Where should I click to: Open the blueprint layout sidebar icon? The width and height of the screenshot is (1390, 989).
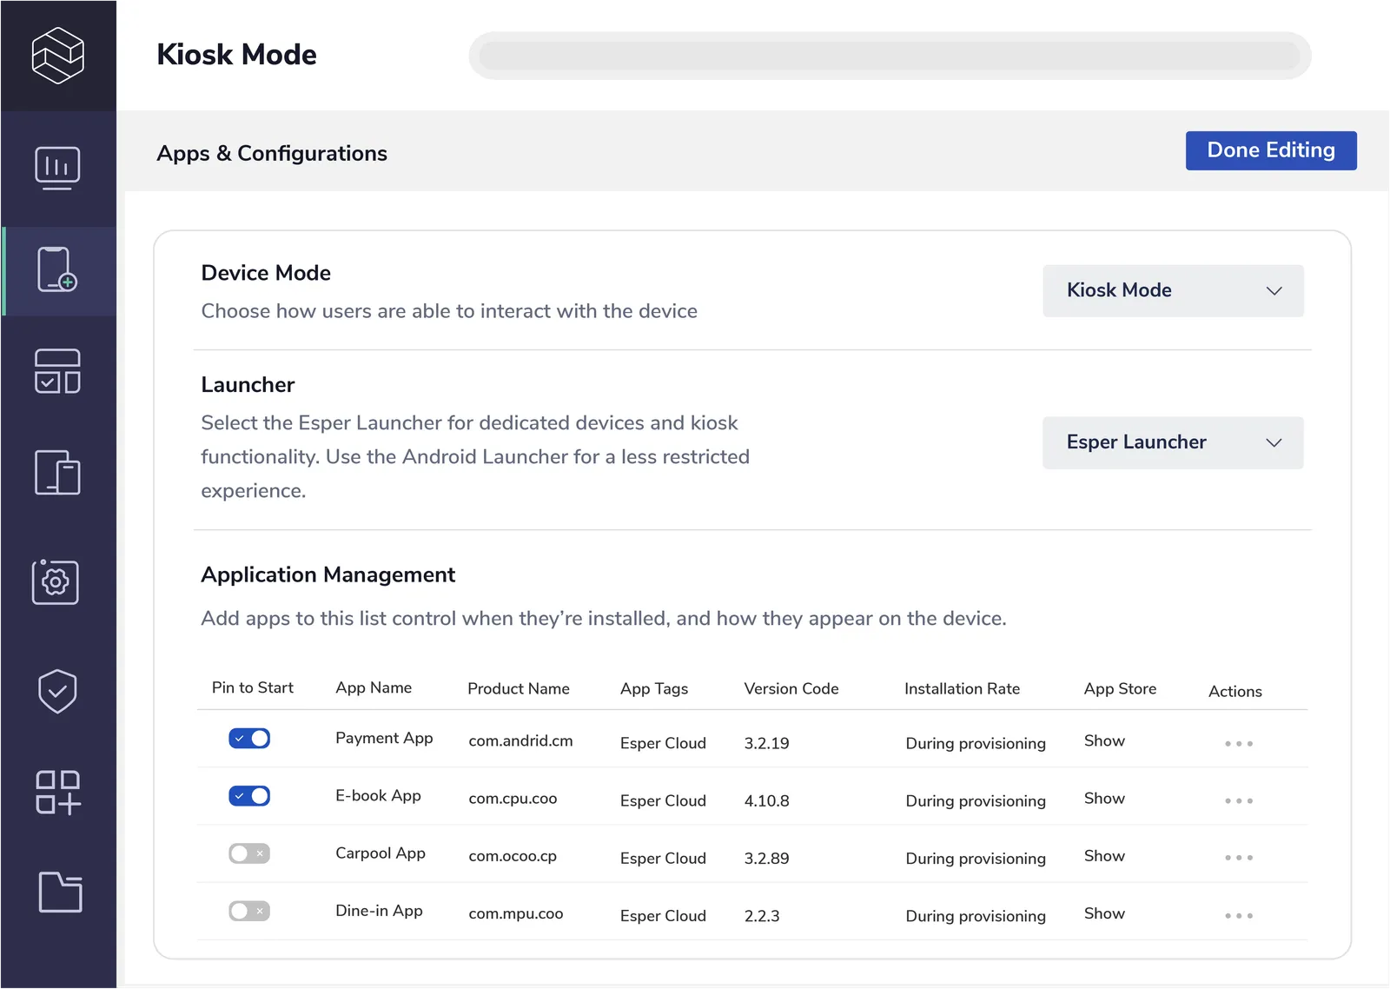coord(57,371)
